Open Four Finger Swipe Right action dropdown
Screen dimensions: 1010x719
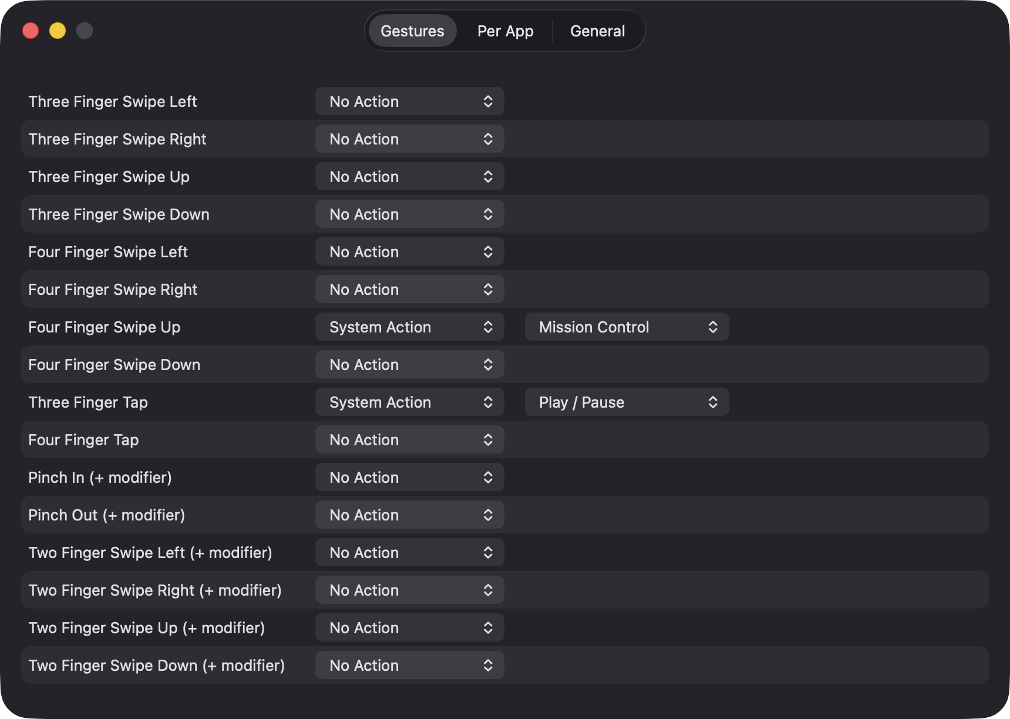click(x=410, y=290)
